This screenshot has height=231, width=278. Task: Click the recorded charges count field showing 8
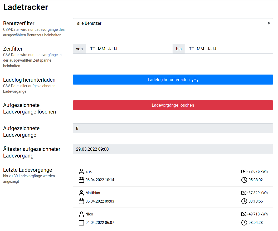coord(173,128)
